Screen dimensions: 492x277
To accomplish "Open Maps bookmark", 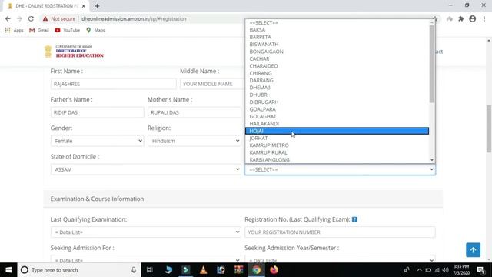I will [x=95, y=30].
